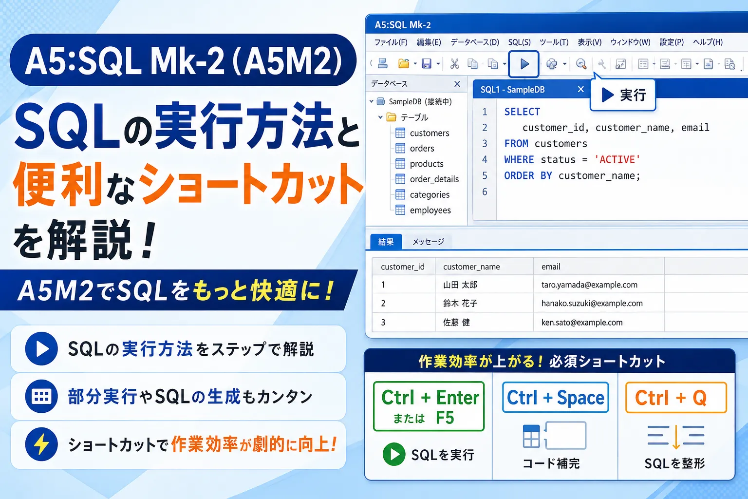Click the cell 佐藤 健

pyautogui.click(x=484, y=322)
